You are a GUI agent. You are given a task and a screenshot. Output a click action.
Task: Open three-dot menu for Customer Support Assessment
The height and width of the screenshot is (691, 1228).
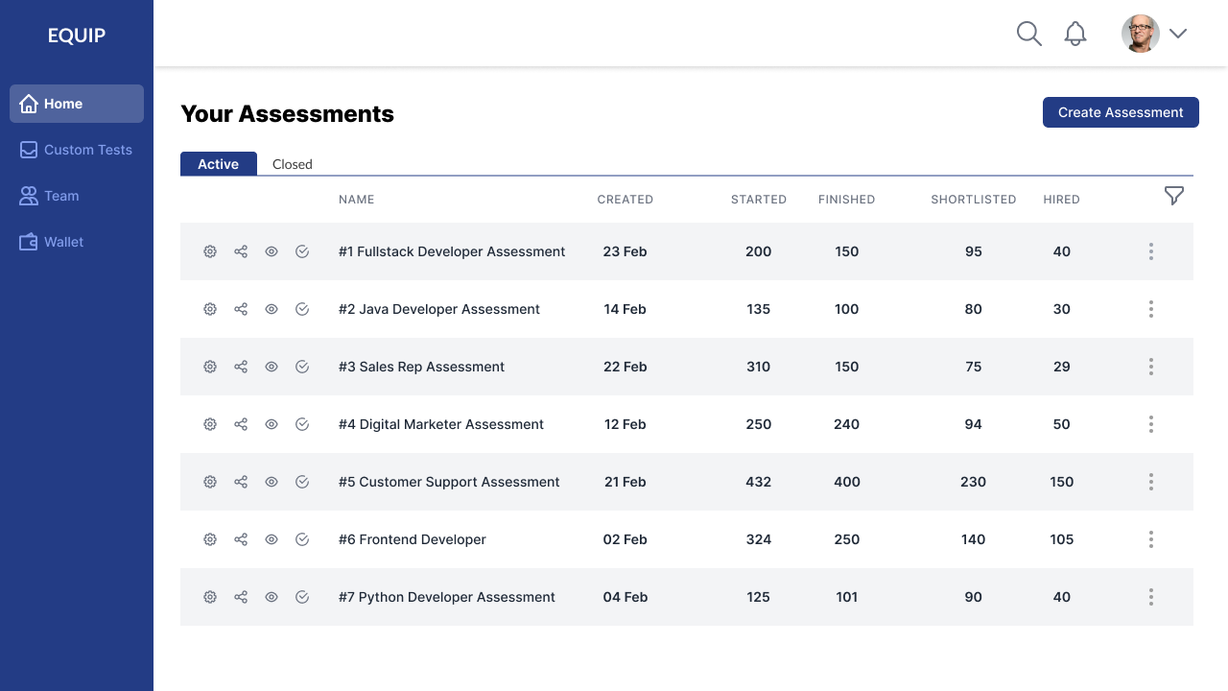(x=1150, y=482)
